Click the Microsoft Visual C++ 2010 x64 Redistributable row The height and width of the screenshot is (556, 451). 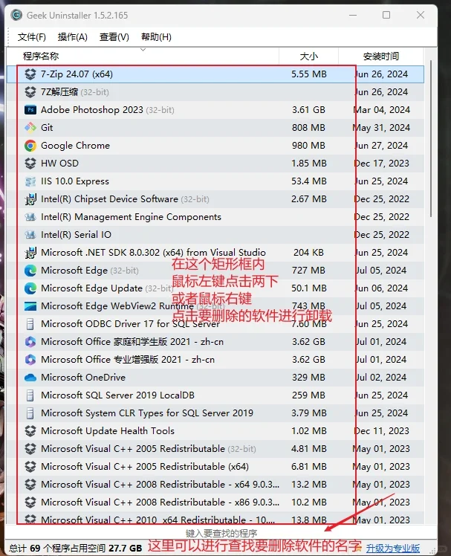click(215, 518)
